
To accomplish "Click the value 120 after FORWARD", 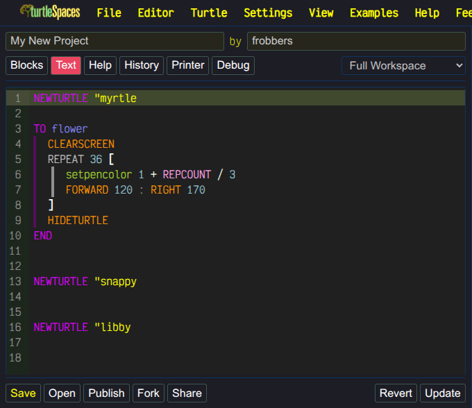I will (123, 190).
